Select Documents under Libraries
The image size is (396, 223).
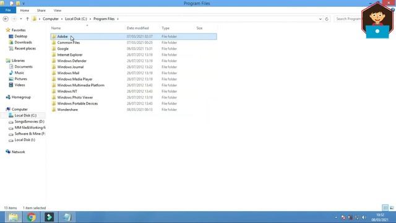pos(24,66)
